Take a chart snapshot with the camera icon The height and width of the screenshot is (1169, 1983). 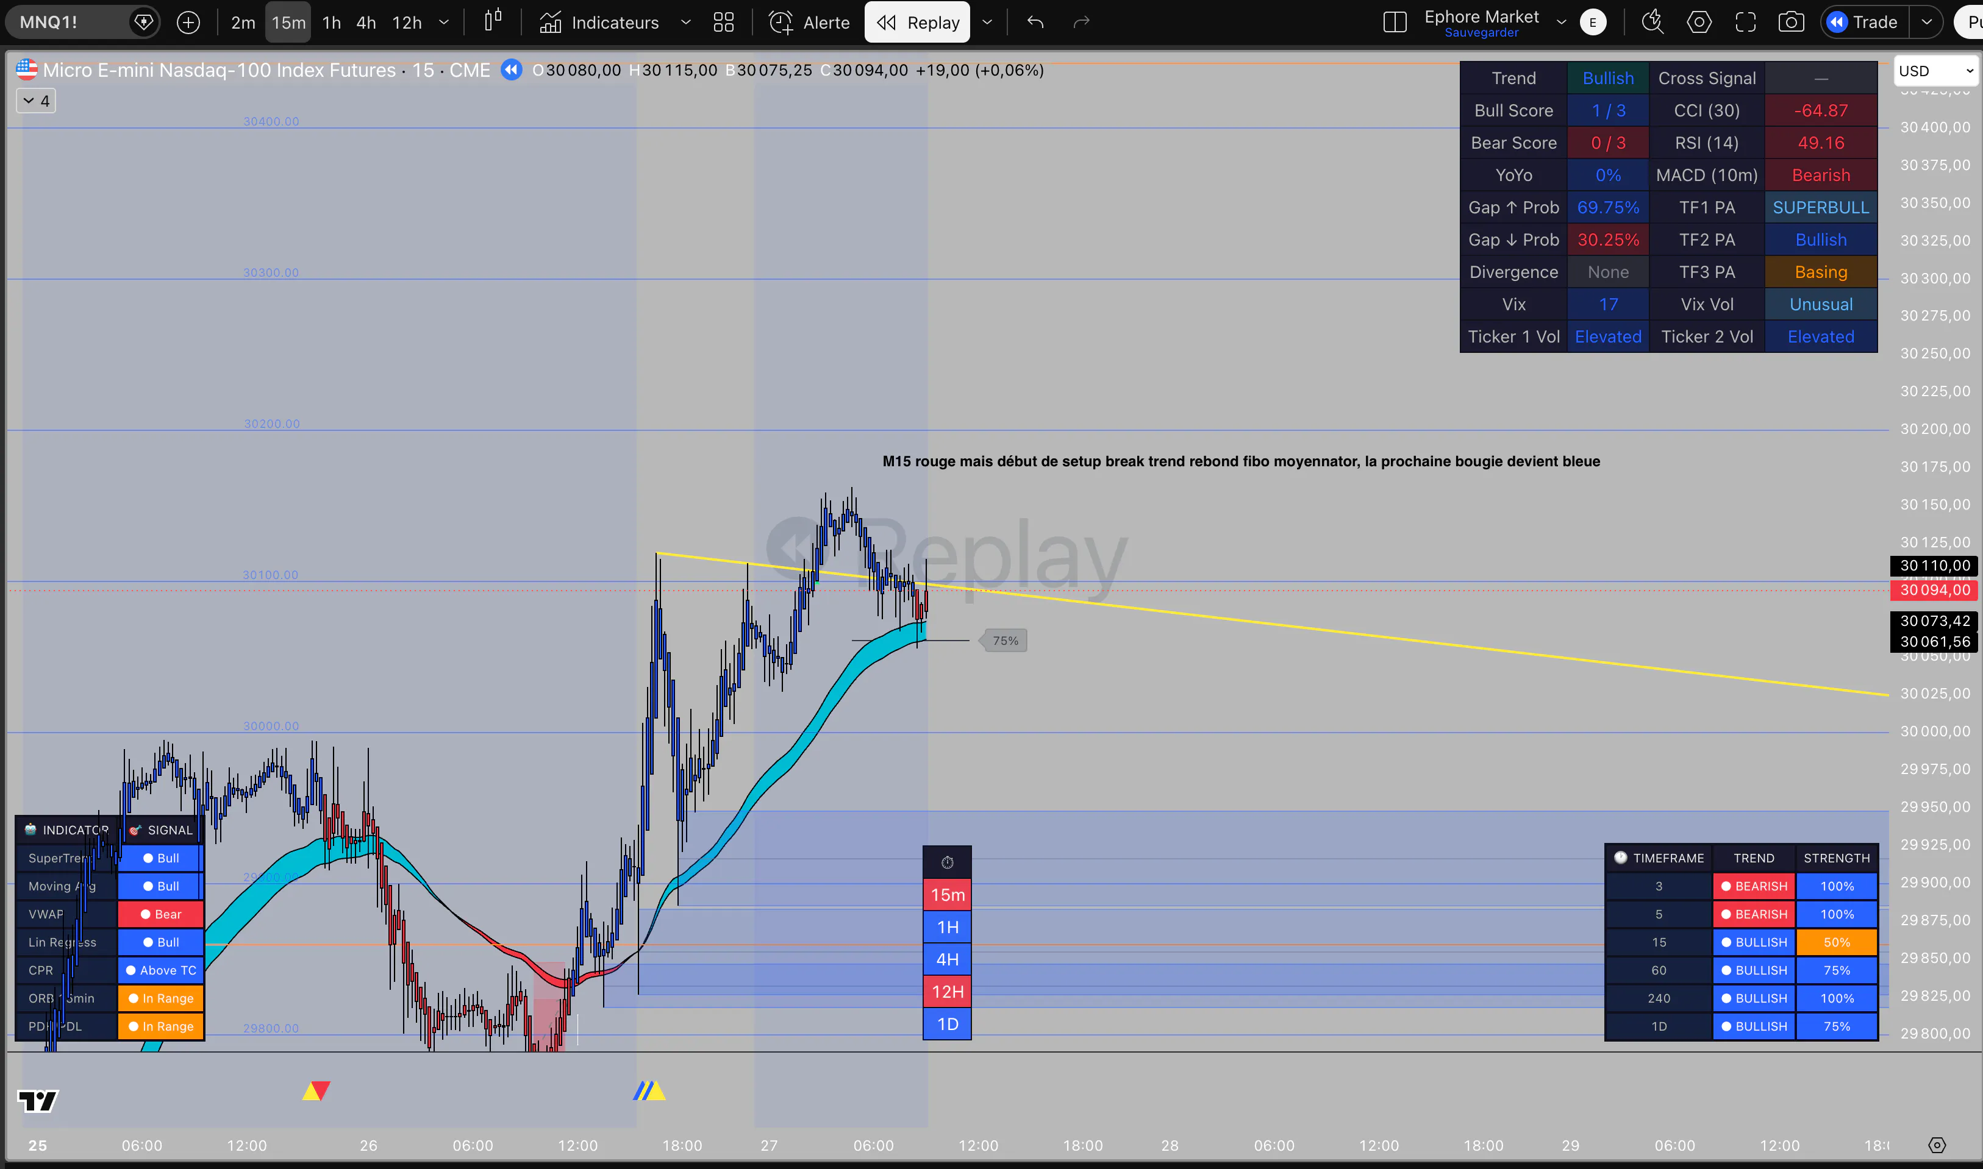pos(1791,22)
